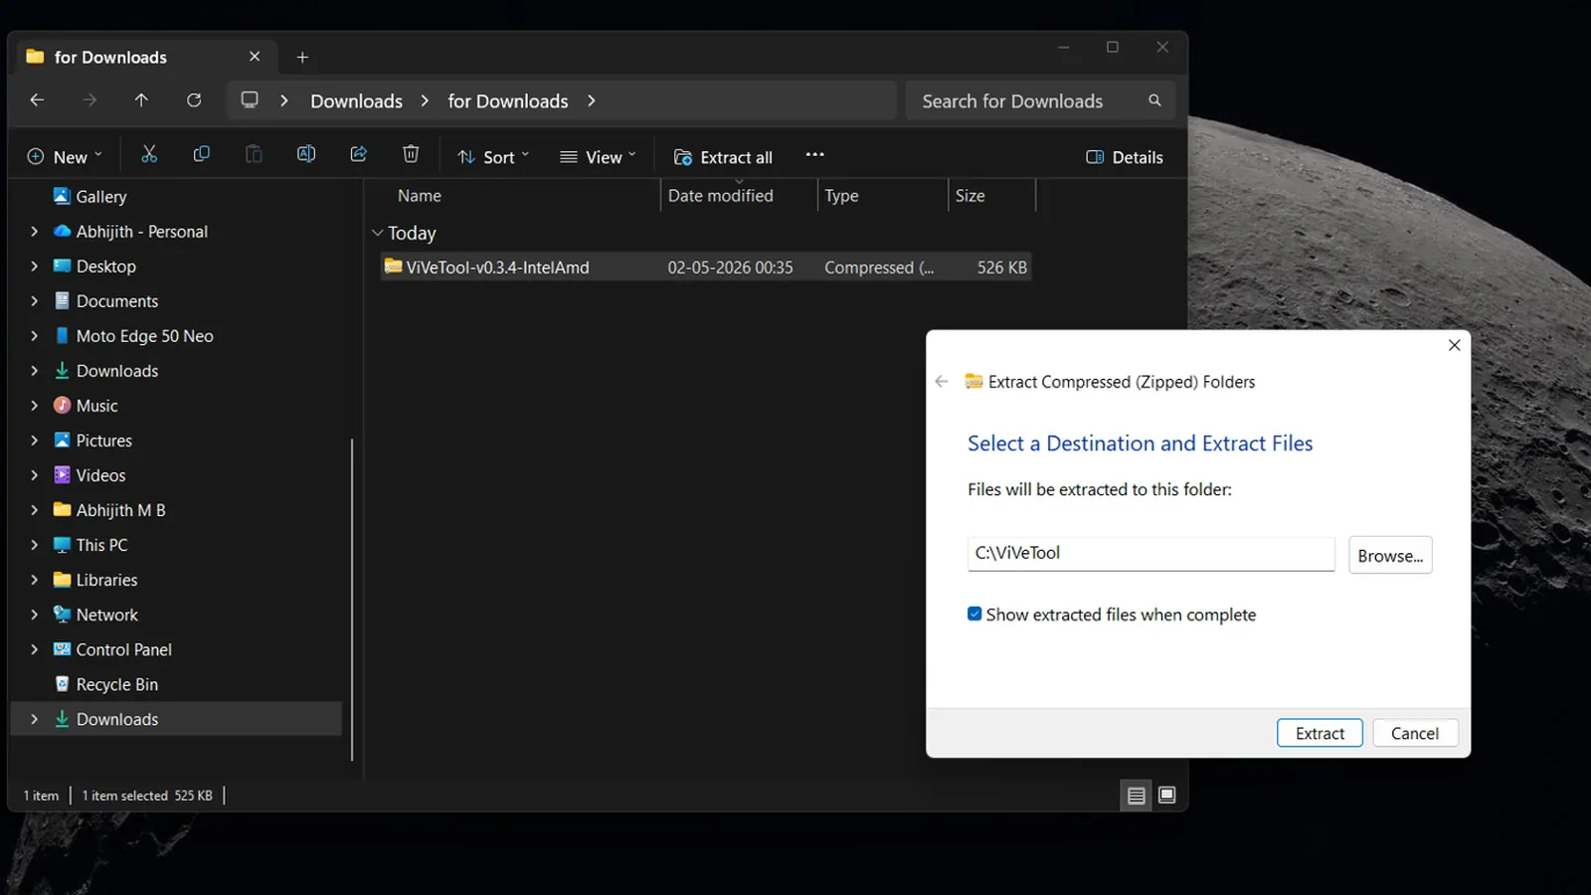Click Extract all in the toolbar

pyautogui.click(x=723, y=157)
